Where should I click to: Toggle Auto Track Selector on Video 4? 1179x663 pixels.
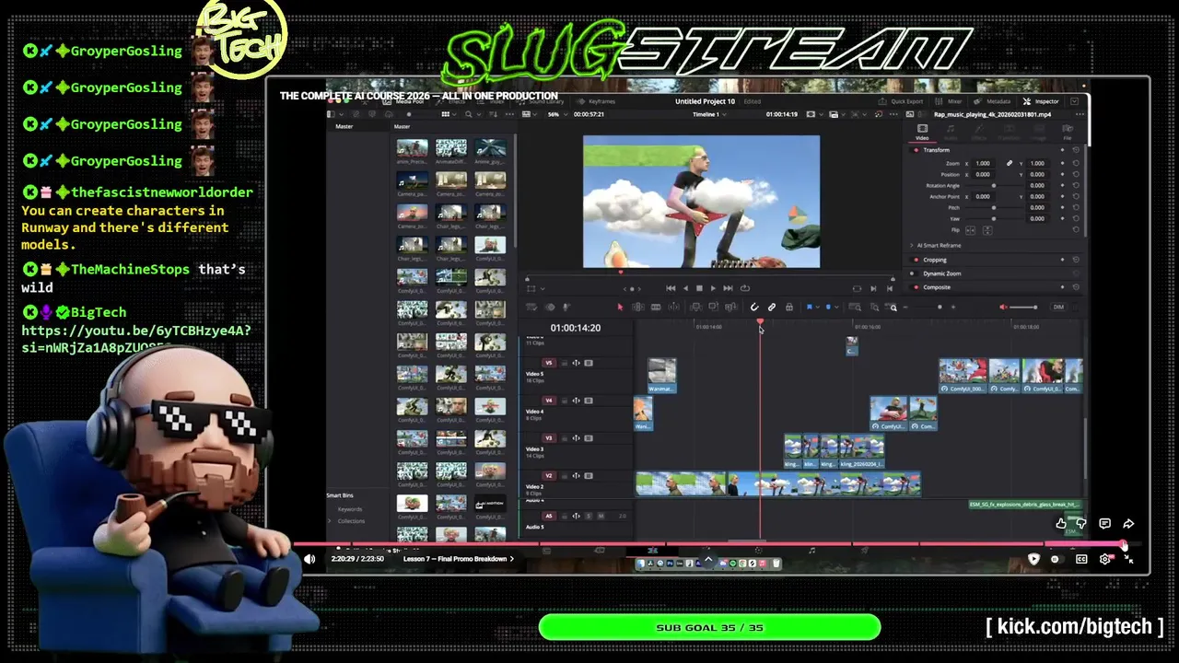click(577, 401)
